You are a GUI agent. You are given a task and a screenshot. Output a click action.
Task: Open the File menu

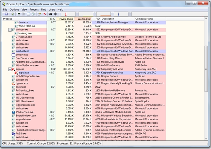(5, 10)
